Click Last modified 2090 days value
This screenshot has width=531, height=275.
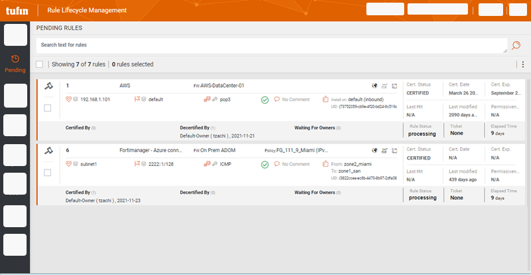(463, 115)
